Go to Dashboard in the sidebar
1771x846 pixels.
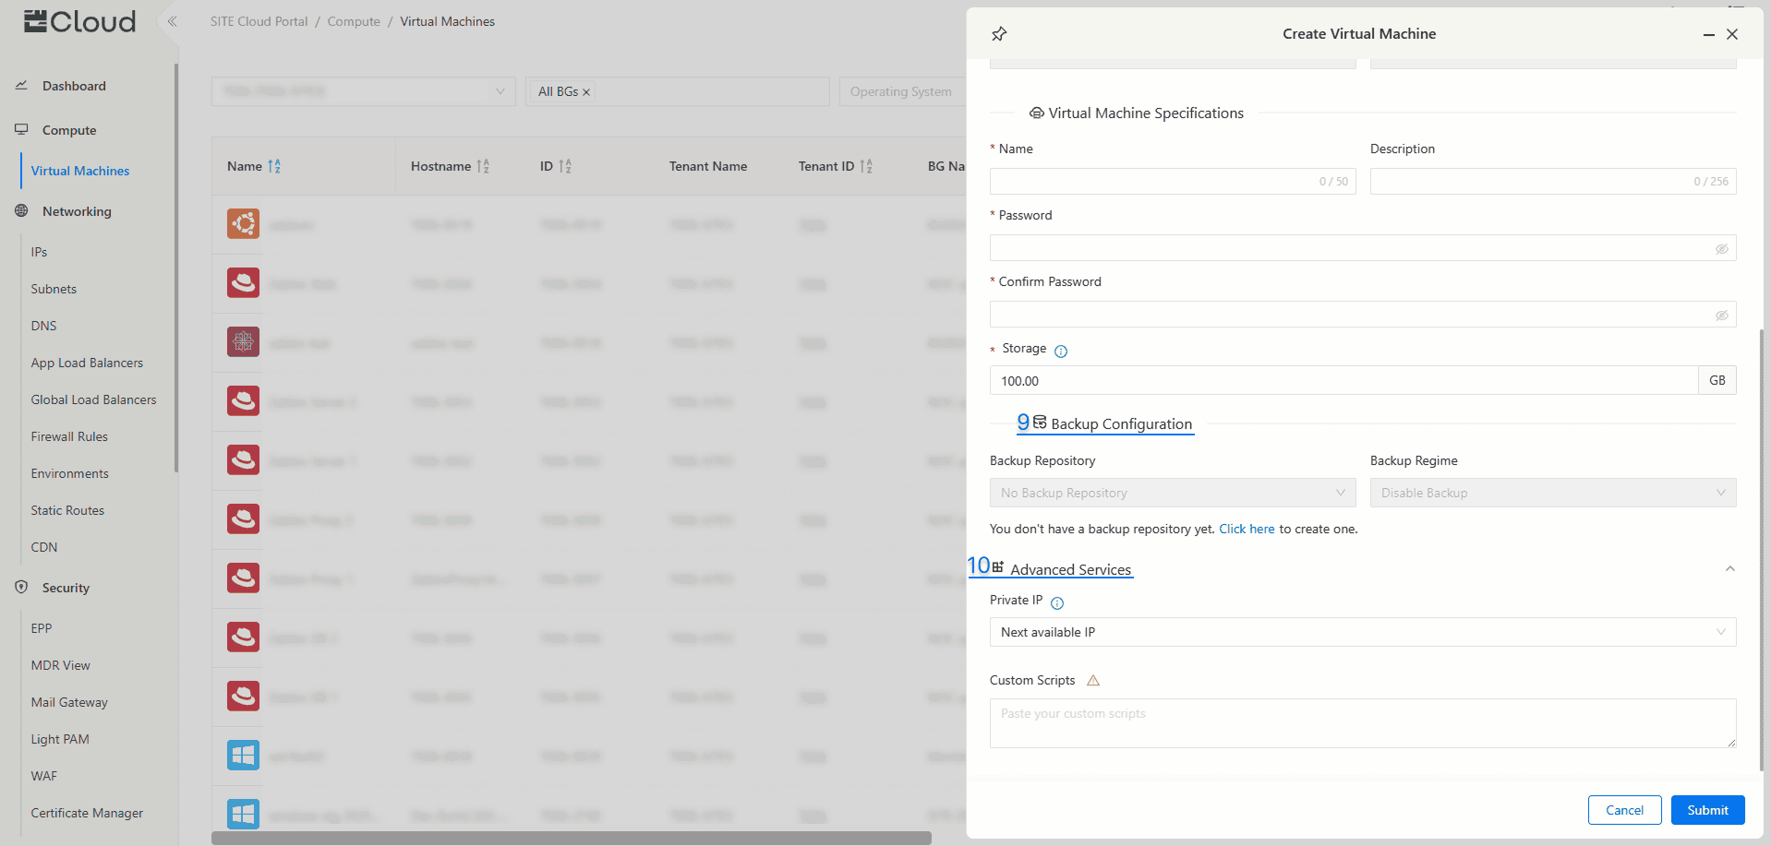[74, 86]
